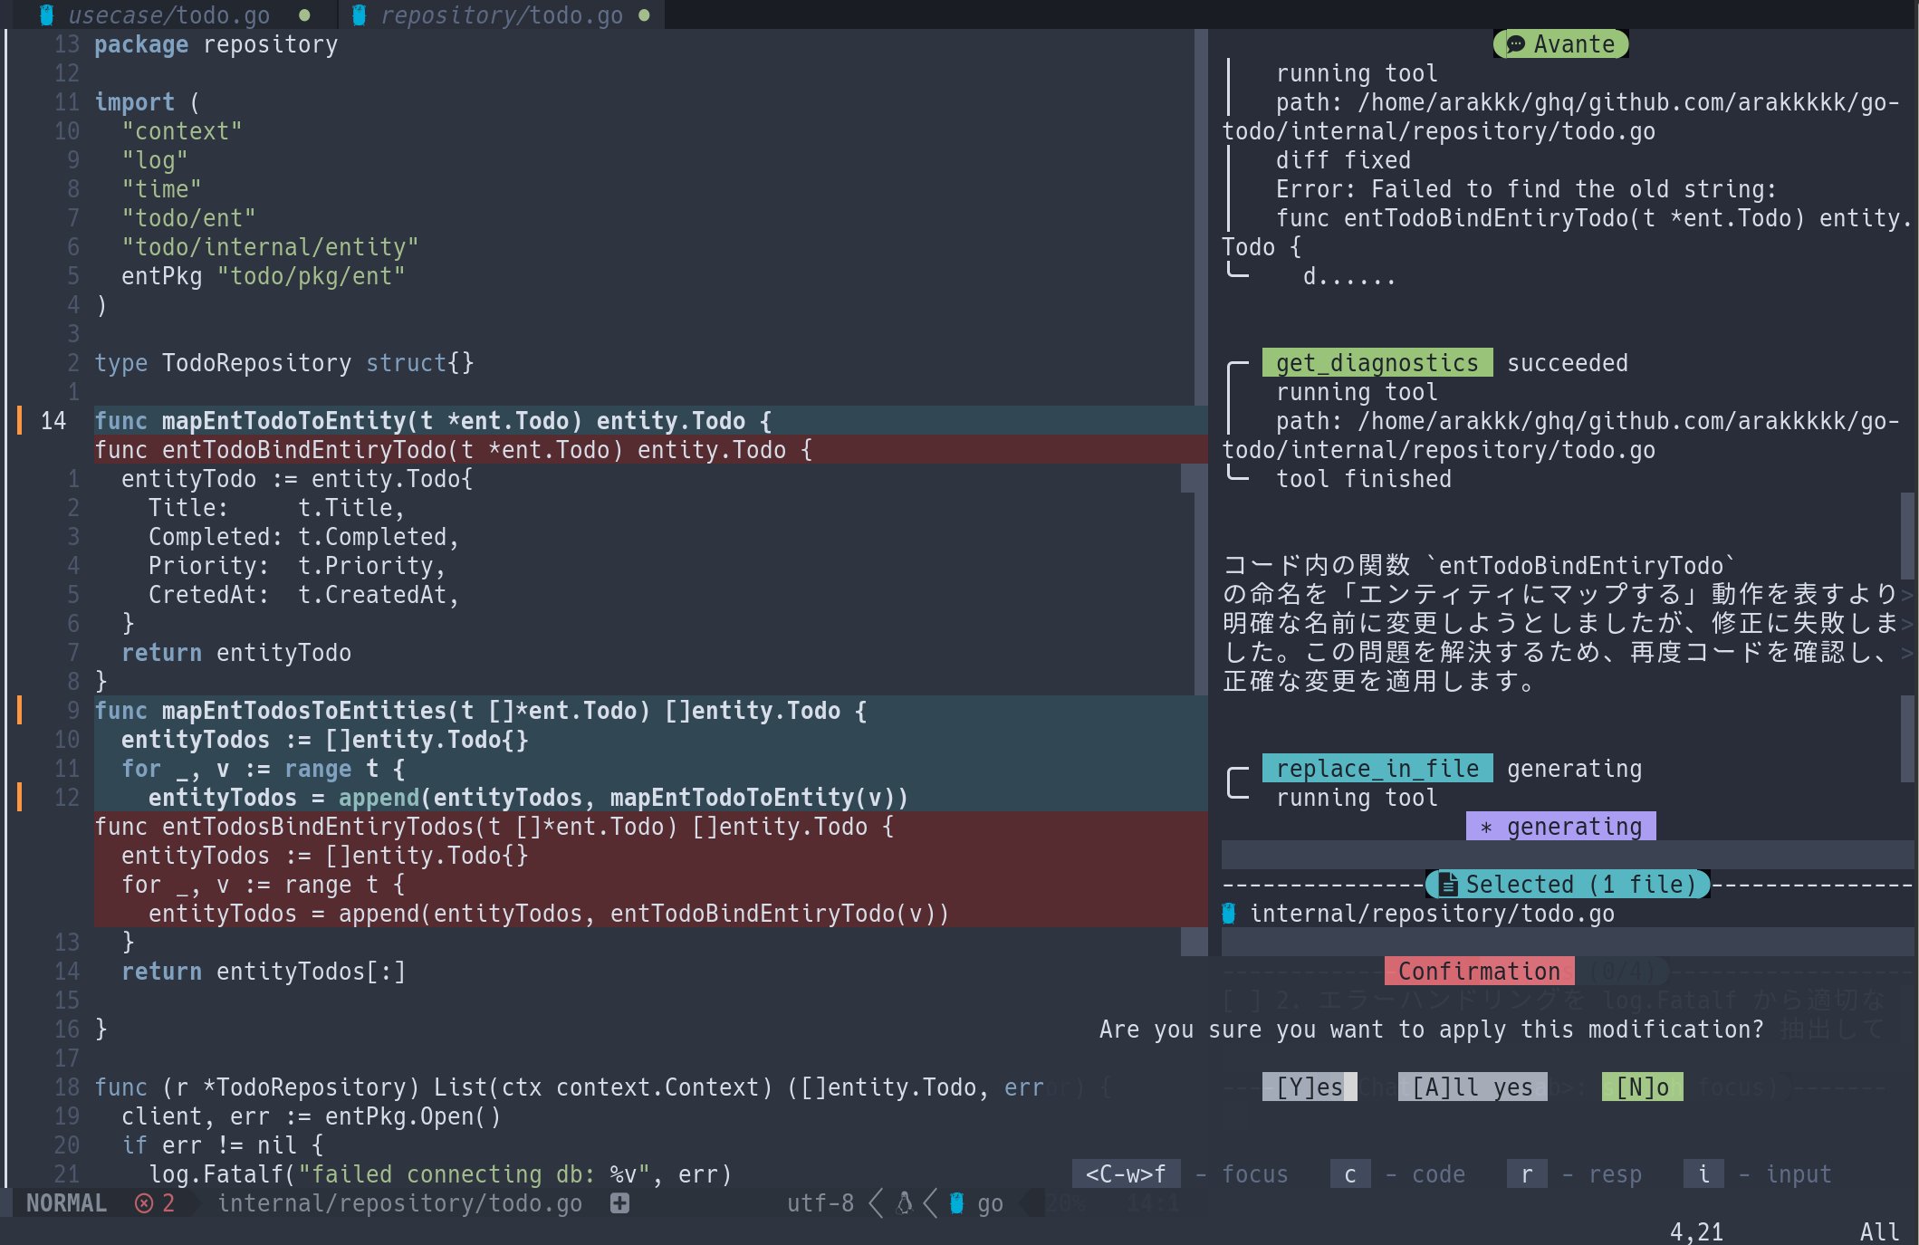Click the file icon in Selected header

pos(1447,885)
